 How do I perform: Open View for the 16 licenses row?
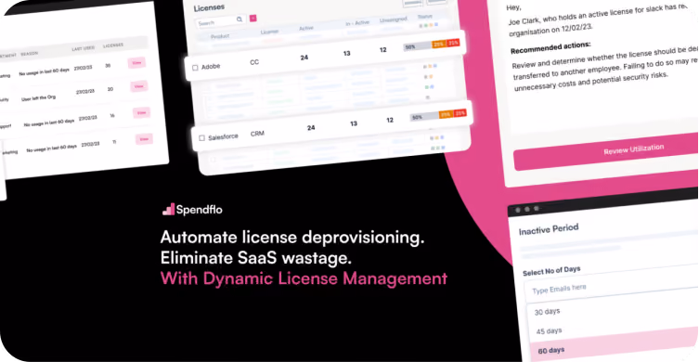click(x=142, y=113)
